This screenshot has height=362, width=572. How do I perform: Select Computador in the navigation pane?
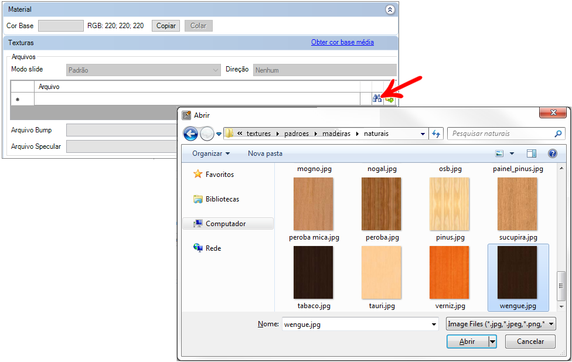226,224
